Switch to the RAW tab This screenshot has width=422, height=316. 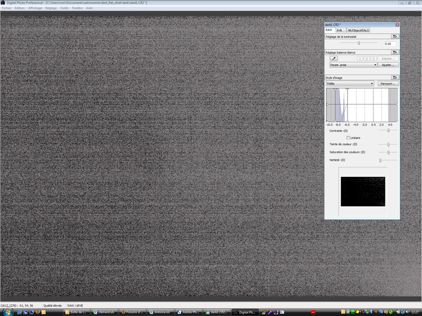click(x=329, y=30)
